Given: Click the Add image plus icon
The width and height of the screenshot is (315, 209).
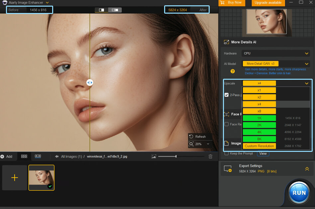Looking at the screenshot, I should [x=3, y=156].
